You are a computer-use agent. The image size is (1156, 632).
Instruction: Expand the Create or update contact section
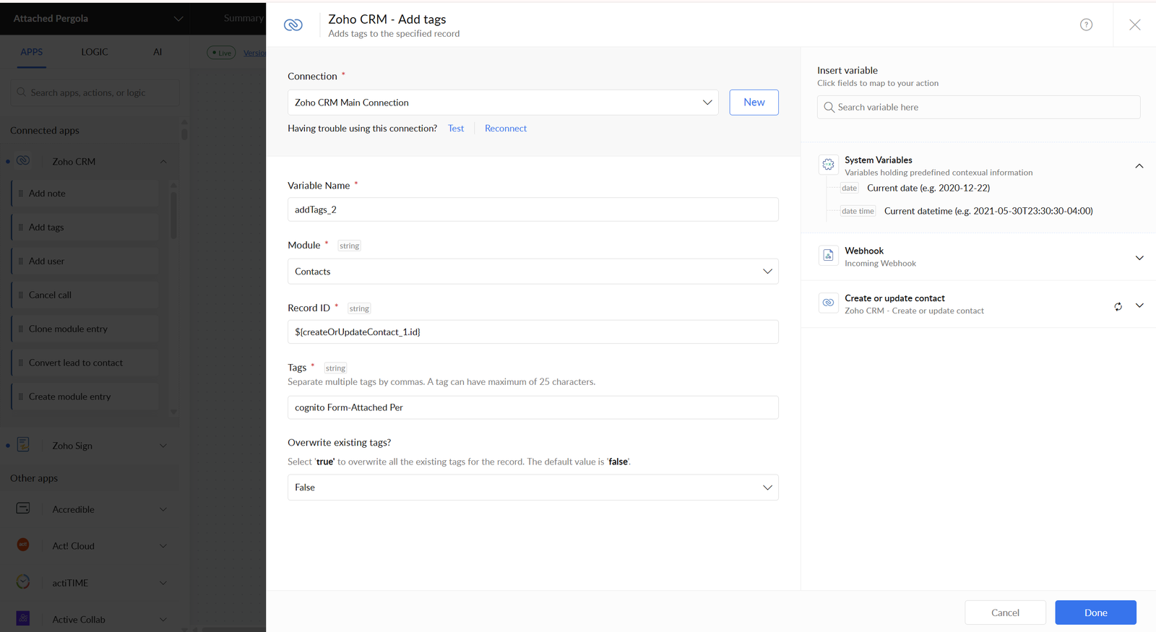point(1139,306)
